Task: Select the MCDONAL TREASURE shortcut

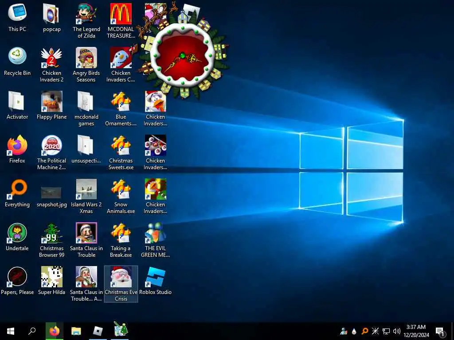Action: pyautogui.click(x=121, y=21)
